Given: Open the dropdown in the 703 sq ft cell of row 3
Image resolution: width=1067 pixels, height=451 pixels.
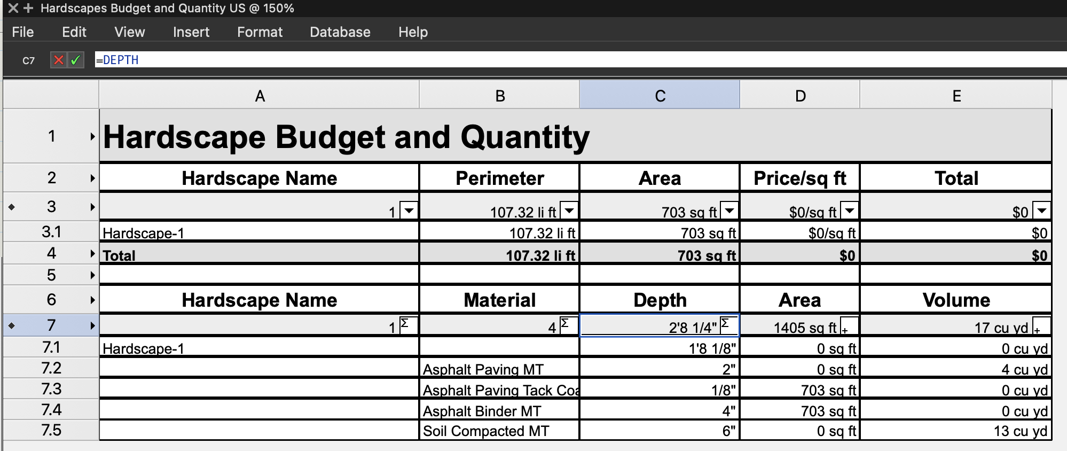Looking at the screenshot, I should click(x=729, y=211).
